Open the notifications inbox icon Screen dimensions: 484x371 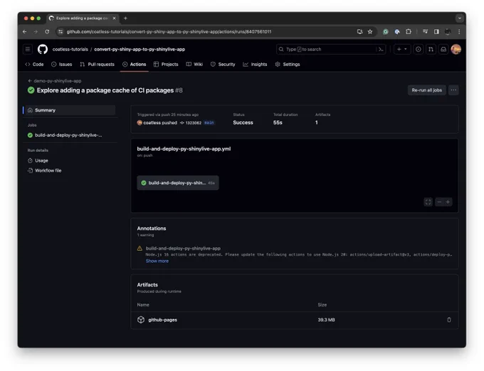pos(443,49)
